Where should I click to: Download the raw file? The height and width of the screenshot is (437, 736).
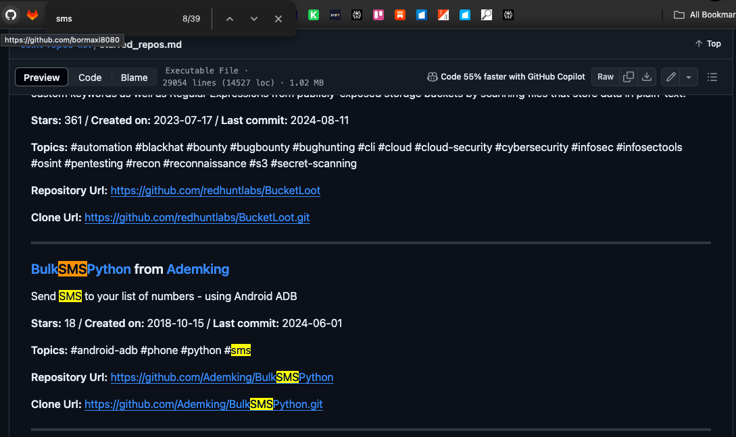647,77
